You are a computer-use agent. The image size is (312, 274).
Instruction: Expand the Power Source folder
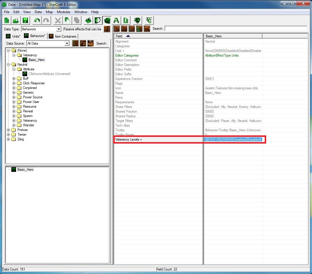(14, 97)
